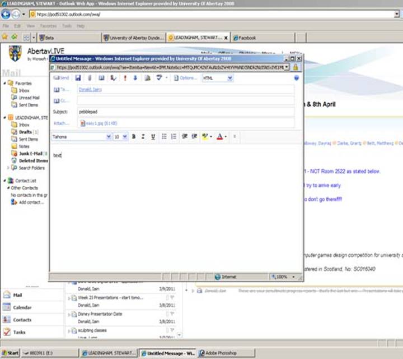Click the attach file paperclip icon
This screenshot has height=359, width=403.
tap(90, 78)
